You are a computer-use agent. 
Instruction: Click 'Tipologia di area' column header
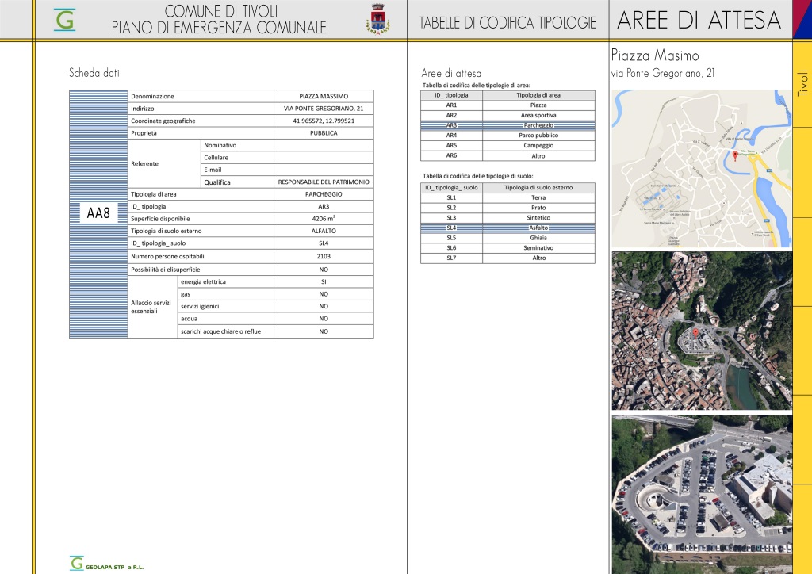[538, 95]
